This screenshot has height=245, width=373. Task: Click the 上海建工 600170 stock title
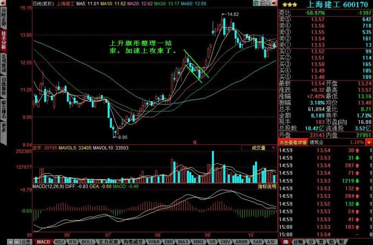point(337,4)
